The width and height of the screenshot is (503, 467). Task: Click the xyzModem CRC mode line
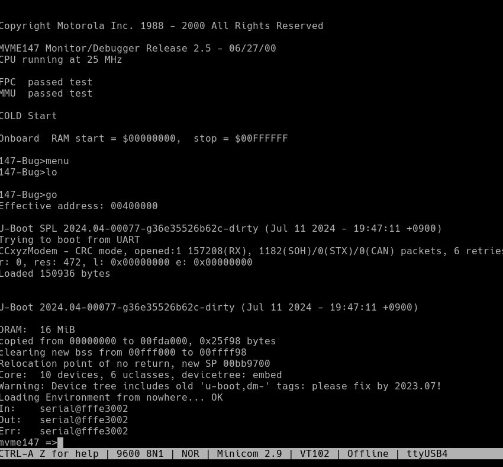tap(251, 251)
